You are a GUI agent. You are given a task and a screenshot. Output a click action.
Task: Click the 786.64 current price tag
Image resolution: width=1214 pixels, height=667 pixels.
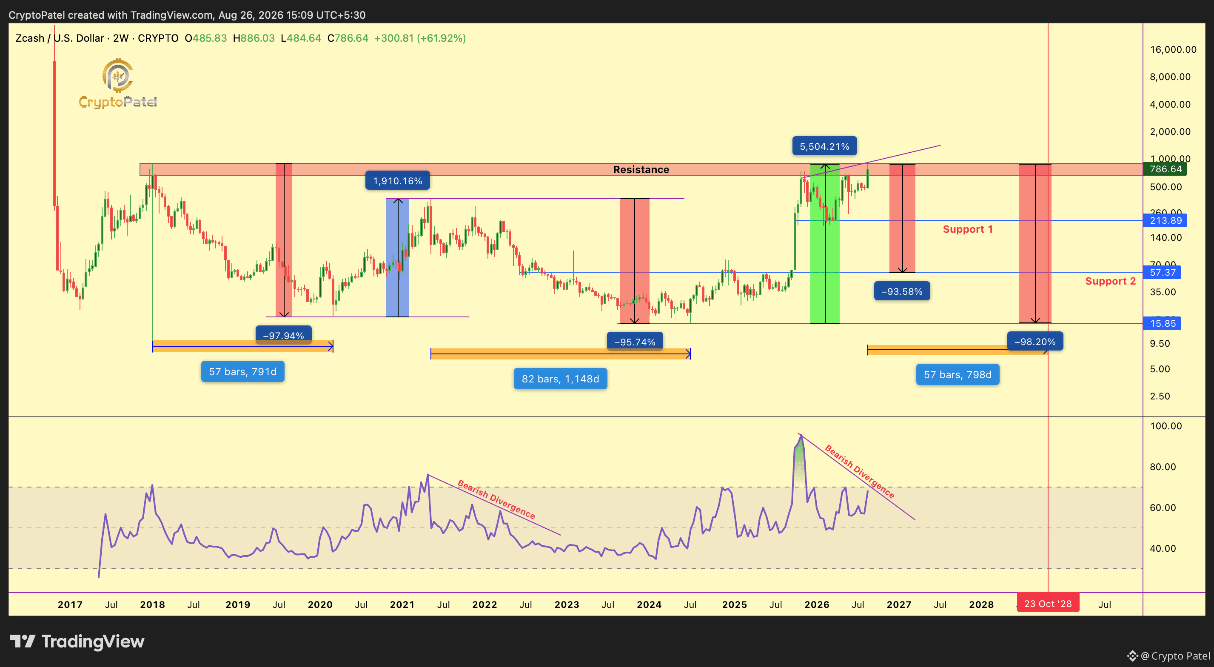pos(1165,169)
